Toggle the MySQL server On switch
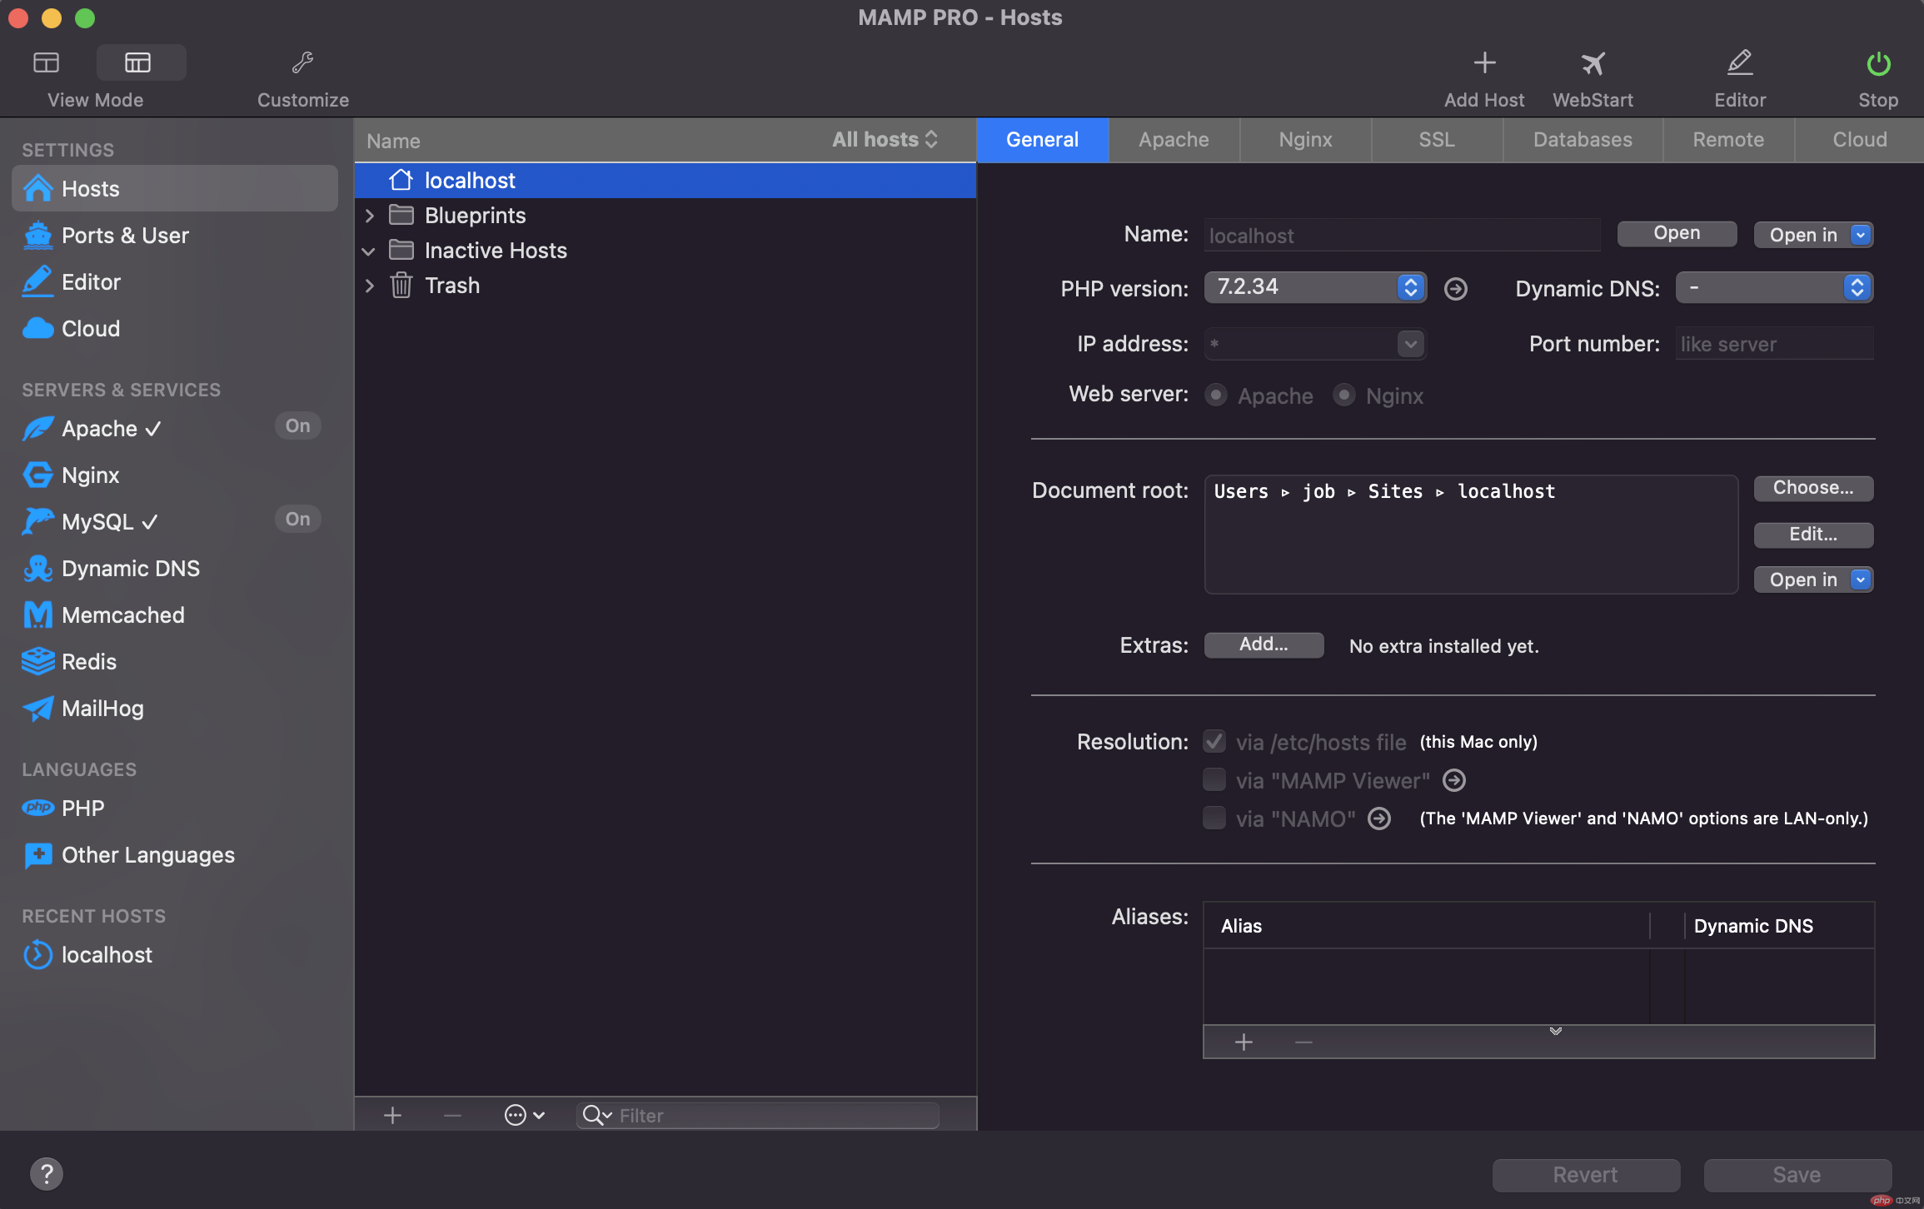Screen dimensions: 1924x1209 297,520
